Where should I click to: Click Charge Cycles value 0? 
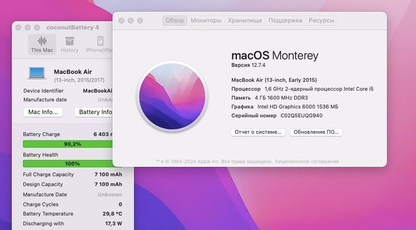pos(120,204)
